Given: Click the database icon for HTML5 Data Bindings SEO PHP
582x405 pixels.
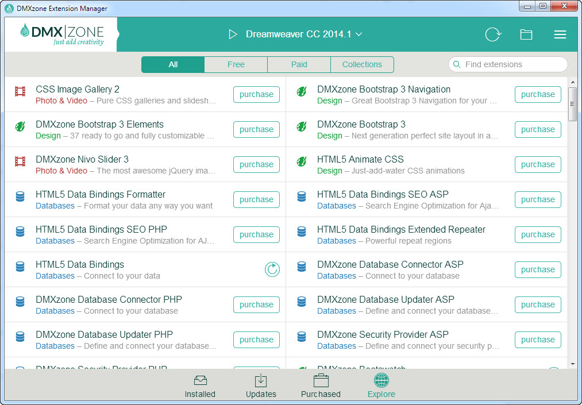Looking at the screenshot, I should [x=20, y=232].
